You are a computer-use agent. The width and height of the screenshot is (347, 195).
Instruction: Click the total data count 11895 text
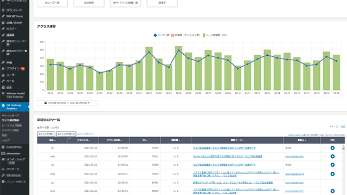point(48,128)
